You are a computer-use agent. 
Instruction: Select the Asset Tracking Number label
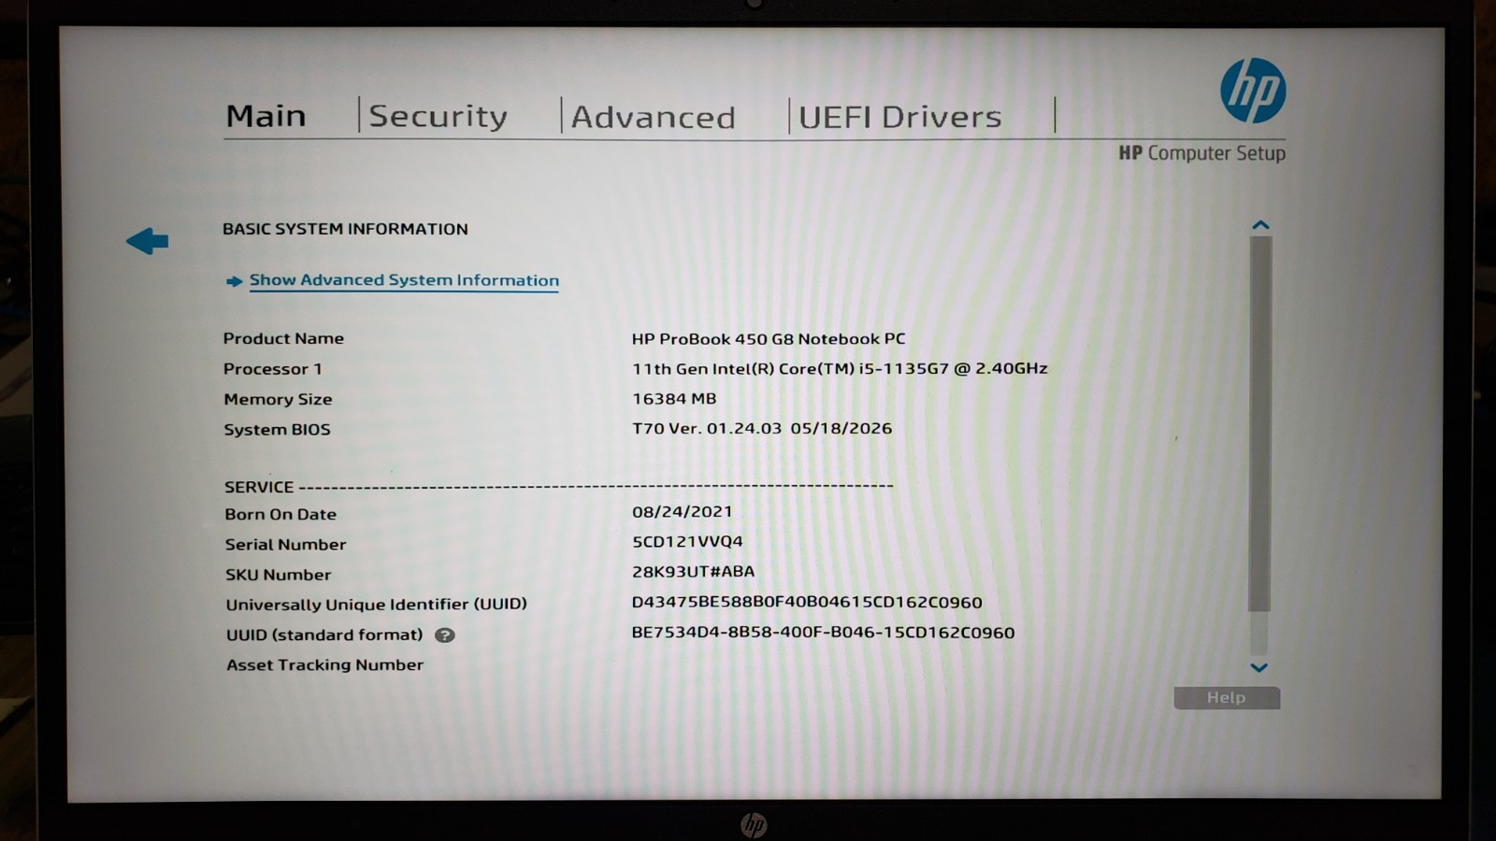coord(324,664)
